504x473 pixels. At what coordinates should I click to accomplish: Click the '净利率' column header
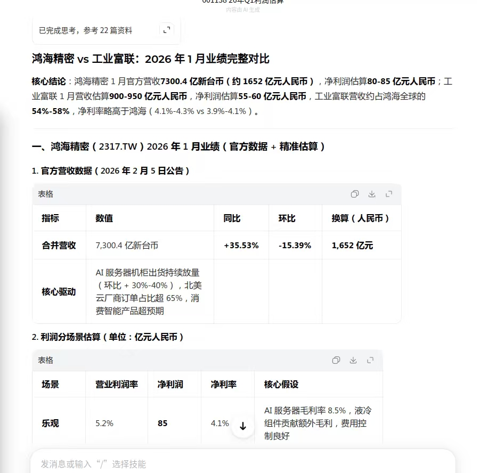(223, 385)
